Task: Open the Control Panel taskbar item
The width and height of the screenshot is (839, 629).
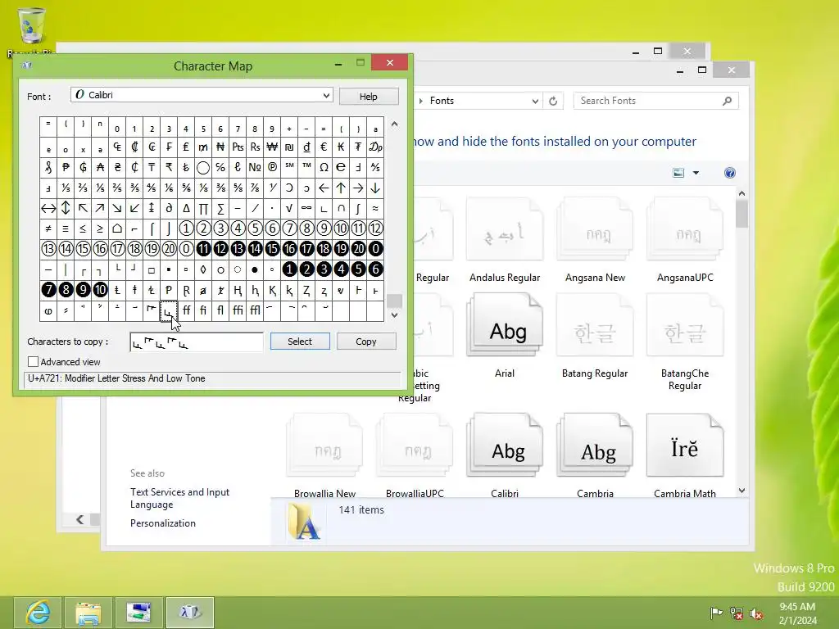Action: (x=139, y=613)
